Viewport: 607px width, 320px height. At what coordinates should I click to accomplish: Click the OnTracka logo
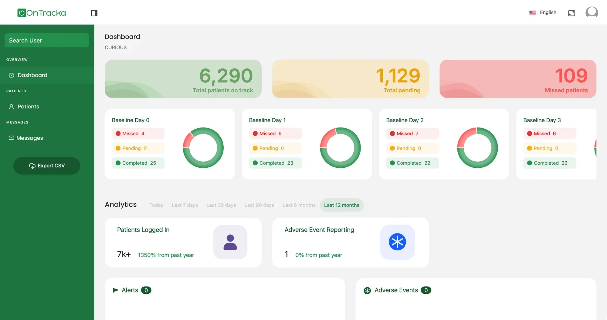tap(42, 13)
